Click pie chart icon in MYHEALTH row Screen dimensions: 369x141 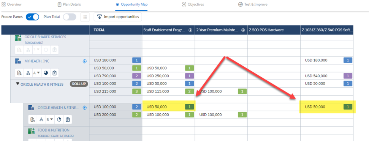(46, 73)
